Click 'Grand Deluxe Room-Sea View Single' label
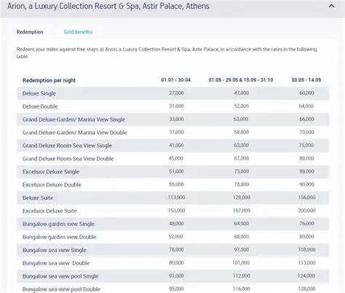The width and height of the screenshot is (345, 293). click(x=67, y=146)
